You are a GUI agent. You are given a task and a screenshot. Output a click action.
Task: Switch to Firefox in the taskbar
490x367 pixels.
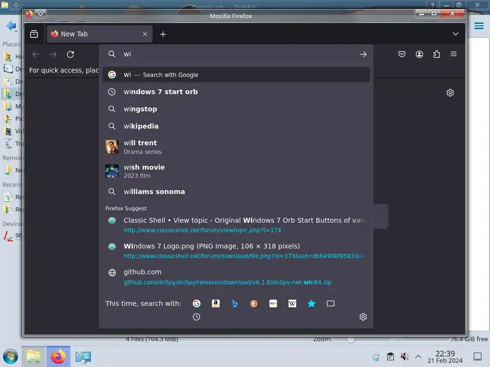(58, 356)
